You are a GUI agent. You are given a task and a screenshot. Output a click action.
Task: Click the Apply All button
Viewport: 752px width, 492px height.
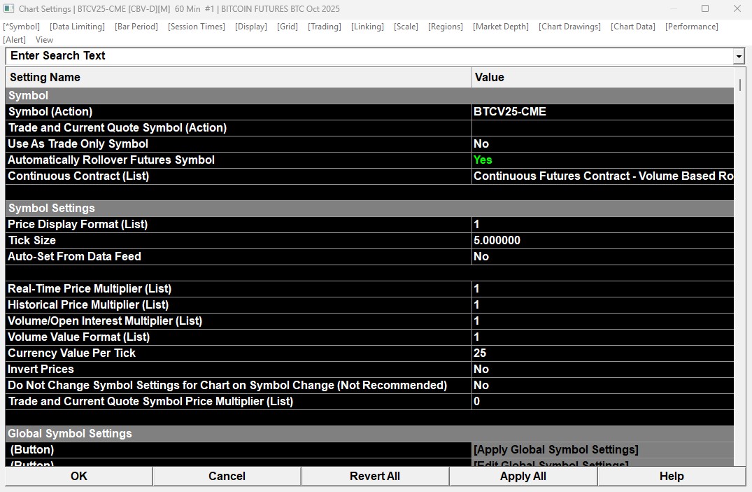(523, 476)
